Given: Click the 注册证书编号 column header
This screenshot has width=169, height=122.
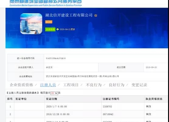Looking at the screenshot, I should [x=111, y=99].
